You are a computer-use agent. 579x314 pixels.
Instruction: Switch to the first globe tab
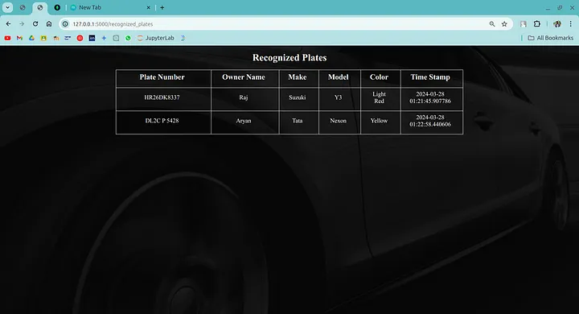click(23, 7)
